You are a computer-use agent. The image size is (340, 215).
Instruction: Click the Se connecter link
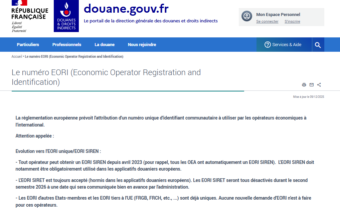click(x=267, y=22)
